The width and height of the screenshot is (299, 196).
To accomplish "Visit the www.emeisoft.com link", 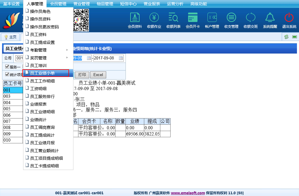I will point(188,193).
